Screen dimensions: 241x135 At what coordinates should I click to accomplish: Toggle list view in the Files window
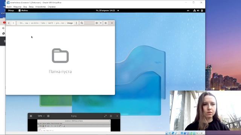(97, 23)
